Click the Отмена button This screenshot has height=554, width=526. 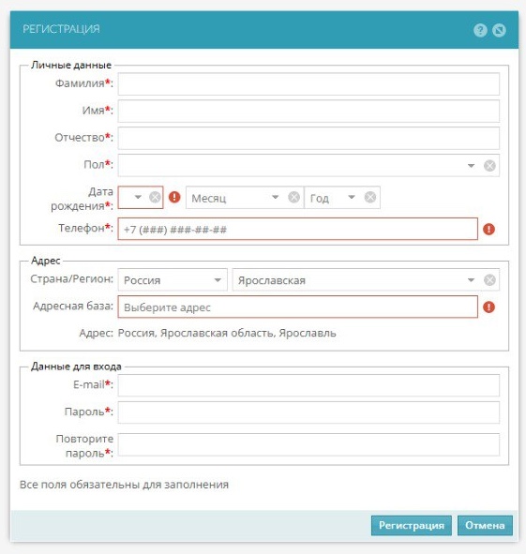(x=485, y=525)
